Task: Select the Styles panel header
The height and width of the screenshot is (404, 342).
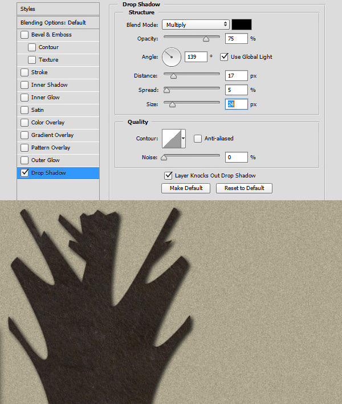Action: tap(58, 9)
